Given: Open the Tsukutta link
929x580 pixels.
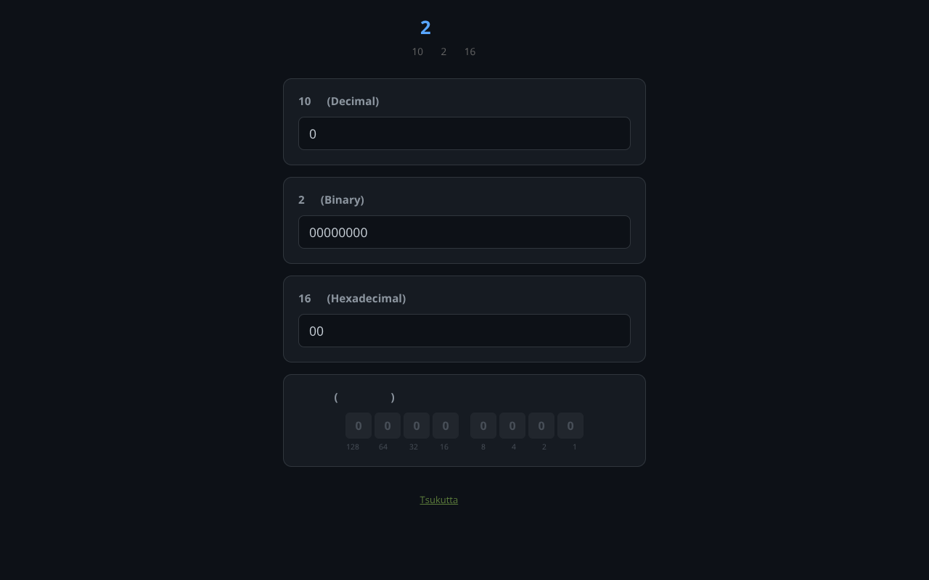Looking at the screenshot, I should coord(438,500).
